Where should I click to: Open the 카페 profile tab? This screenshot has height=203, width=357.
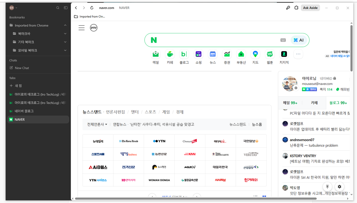tap(314, 103)
